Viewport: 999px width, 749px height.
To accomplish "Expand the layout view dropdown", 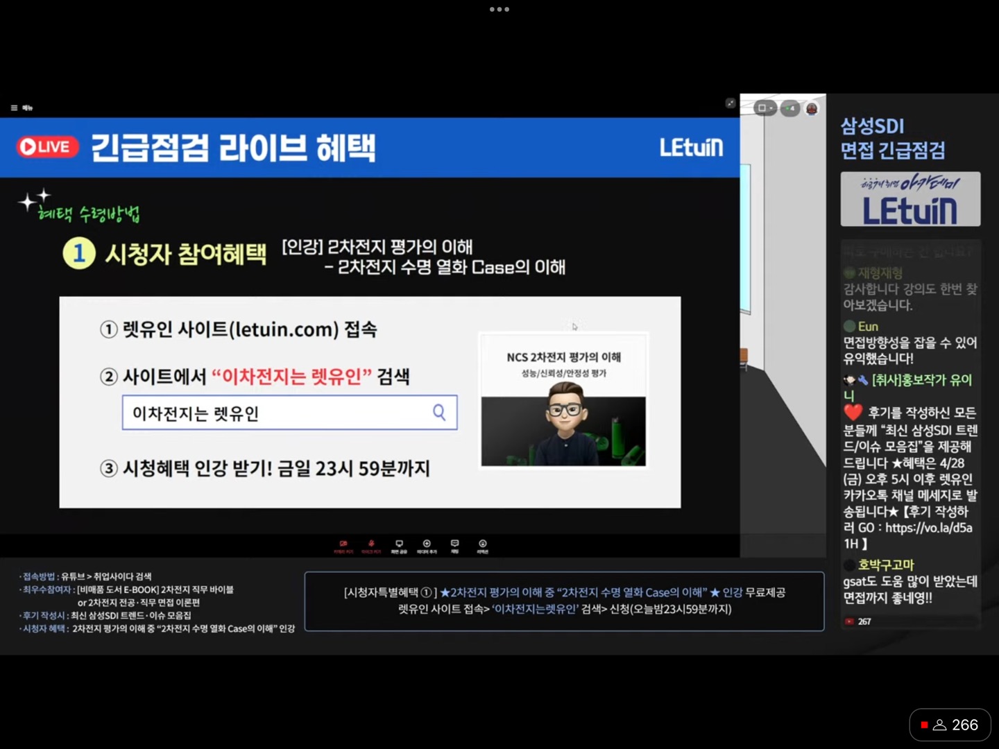I will (x=765, y=108).
